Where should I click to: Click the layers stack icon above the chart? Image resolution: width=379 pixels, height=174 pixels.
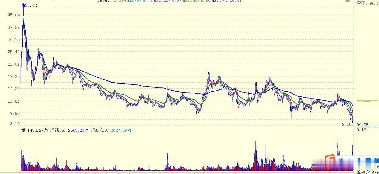tap(347, 1)
